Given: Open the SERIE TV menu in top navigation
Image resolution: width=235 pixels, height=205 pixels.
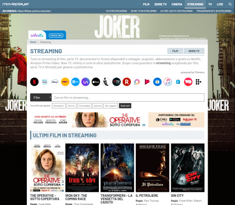Looking at the screenshot, I should [160, 5].
